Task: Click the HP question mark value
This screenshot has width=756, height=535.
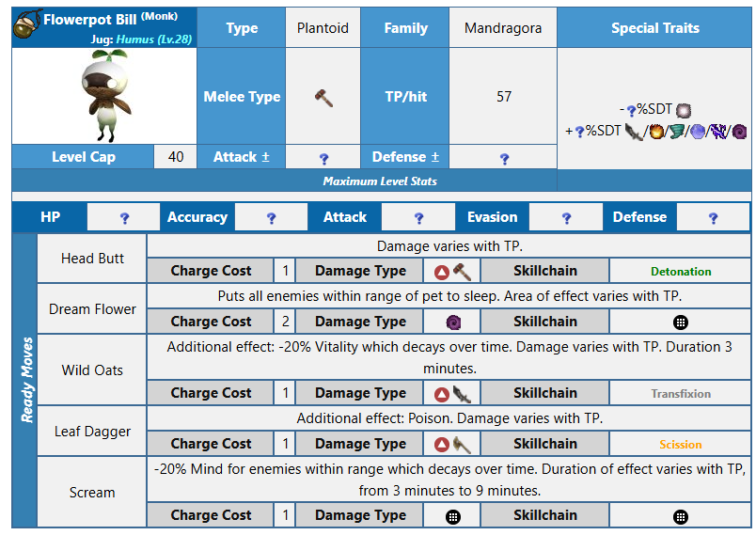Action: click(x=124, y=218)
